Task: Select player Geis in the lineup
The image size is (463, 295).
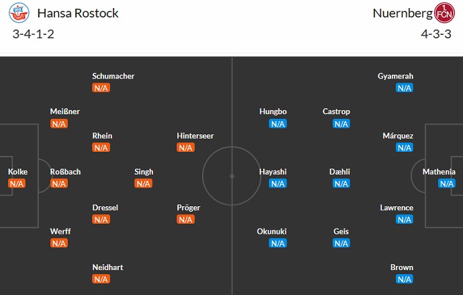Action: (x=341, y=231)
